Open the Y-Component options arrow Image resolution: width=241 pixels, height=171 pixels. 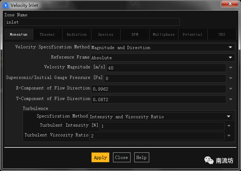coord(230,99)
